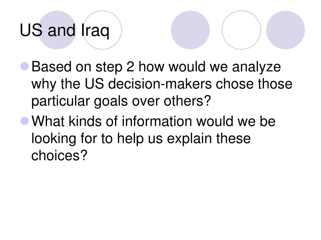
Task: Click the word 'analyze' in first bullet
Action: pos(256,67)
